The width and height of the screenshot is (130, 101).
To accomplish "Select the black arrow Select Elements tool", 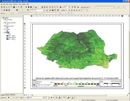I will click(26, 7).
